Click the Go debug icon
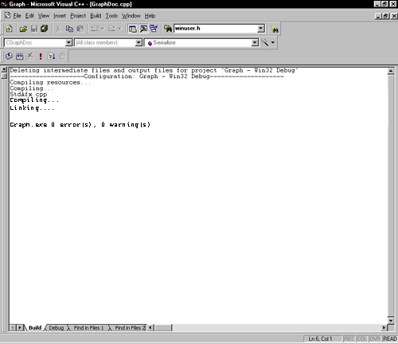Screen dimensions: 398x344 coord(51,56)
